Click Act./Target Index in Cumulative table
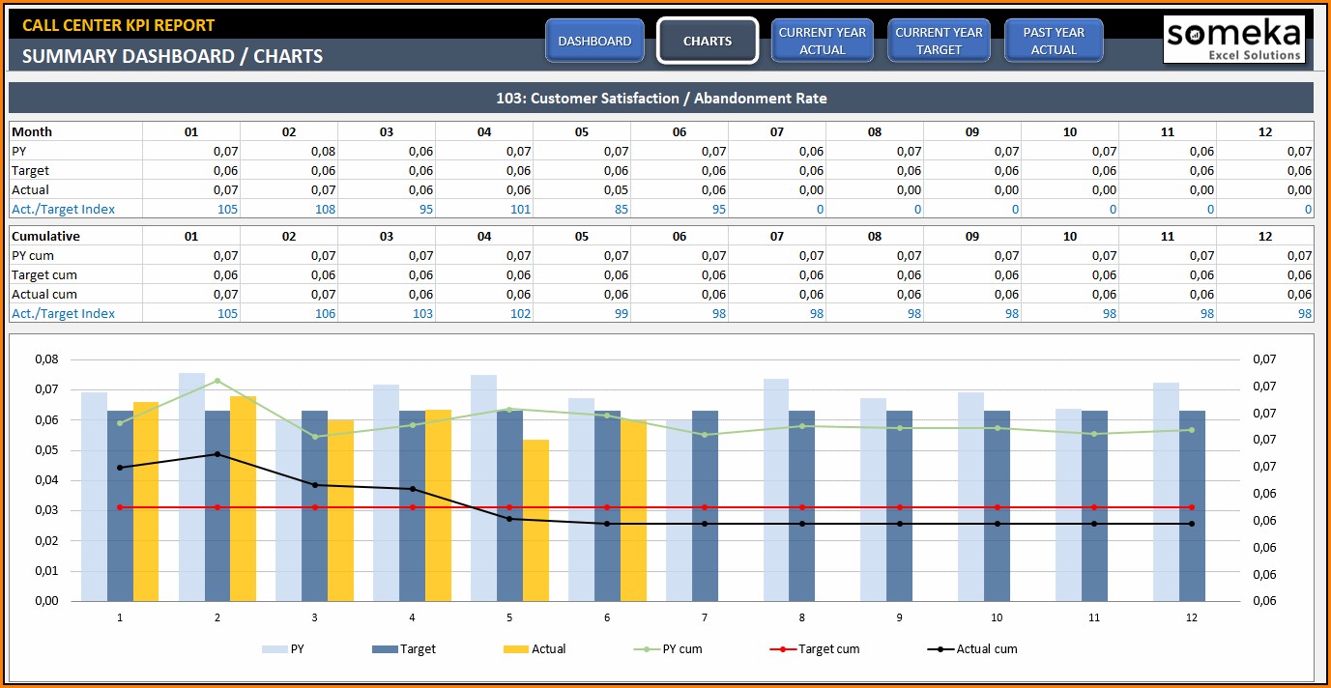This screenshot has height=688, width=1331. tap(63, 313)
